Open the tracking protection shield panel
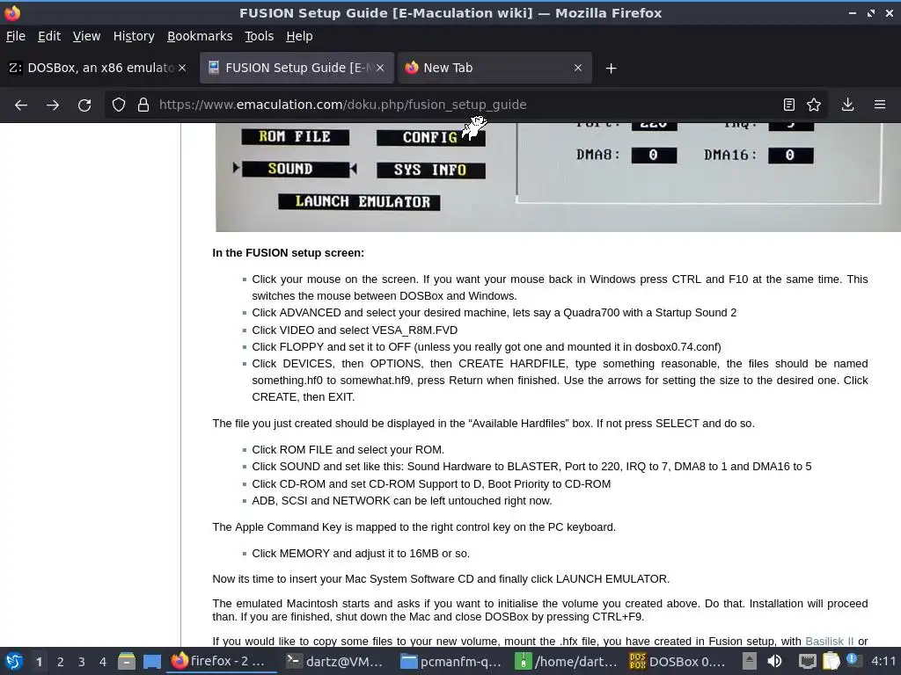Image resolution: width=901 pixels, height=675 pixels. 119,105
